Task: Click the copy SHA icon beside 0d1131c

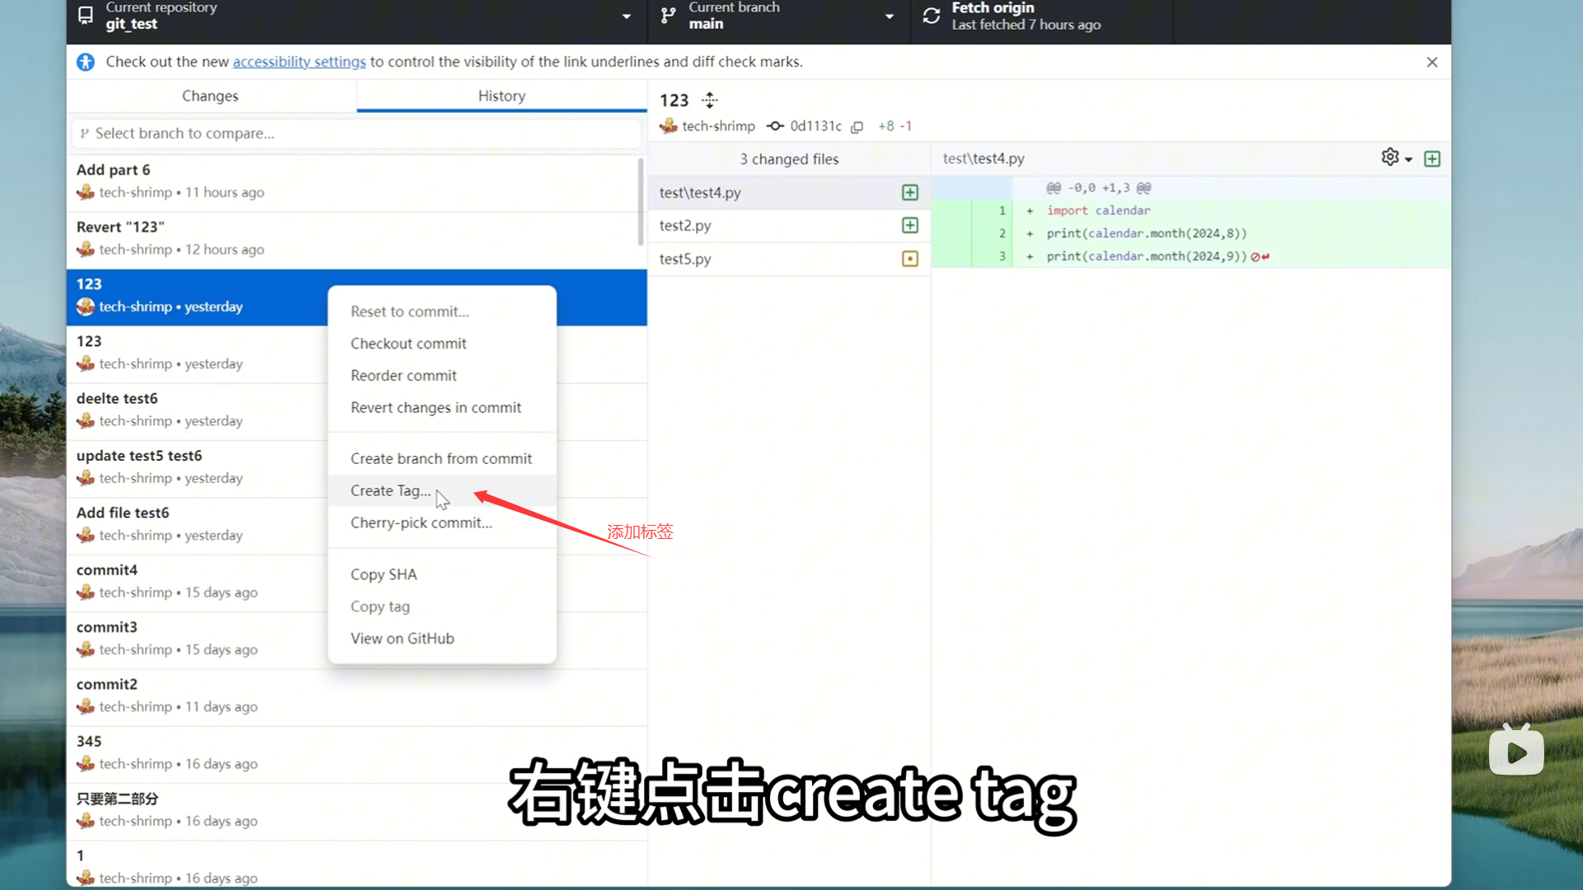Action: [x=857, y=127]
